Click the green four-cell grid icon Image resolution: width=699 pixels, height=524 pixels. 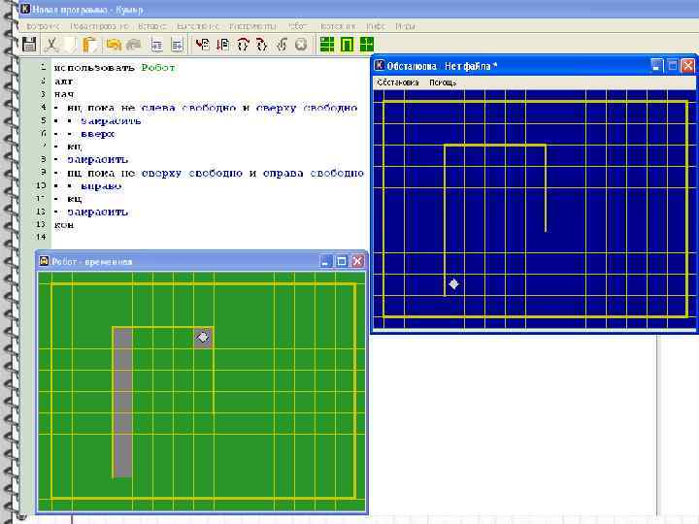pos(327,44)
